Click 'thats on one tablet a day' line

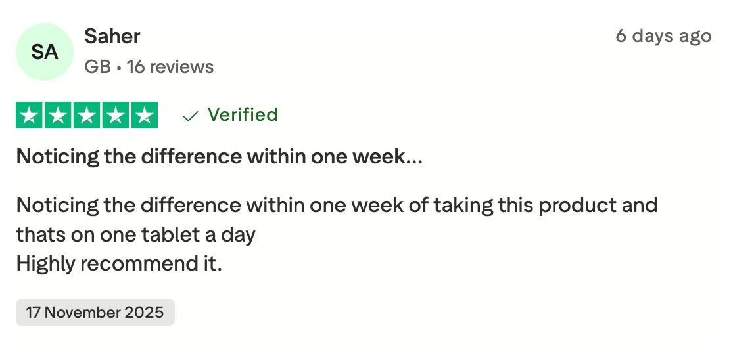point(135,234)
